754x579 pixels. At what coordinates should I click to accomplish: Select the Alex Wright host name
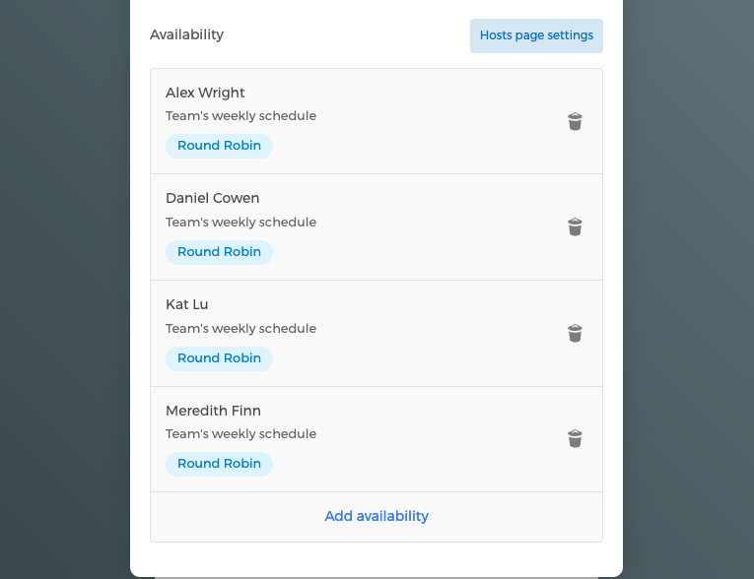point(205,93)
